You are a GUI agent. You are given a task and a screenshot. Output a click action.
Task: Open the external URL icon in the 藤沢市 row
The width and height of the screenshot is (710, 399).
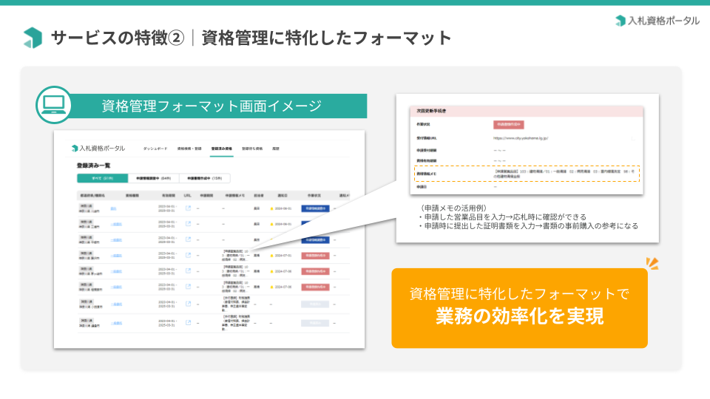(x=188, y=255)
